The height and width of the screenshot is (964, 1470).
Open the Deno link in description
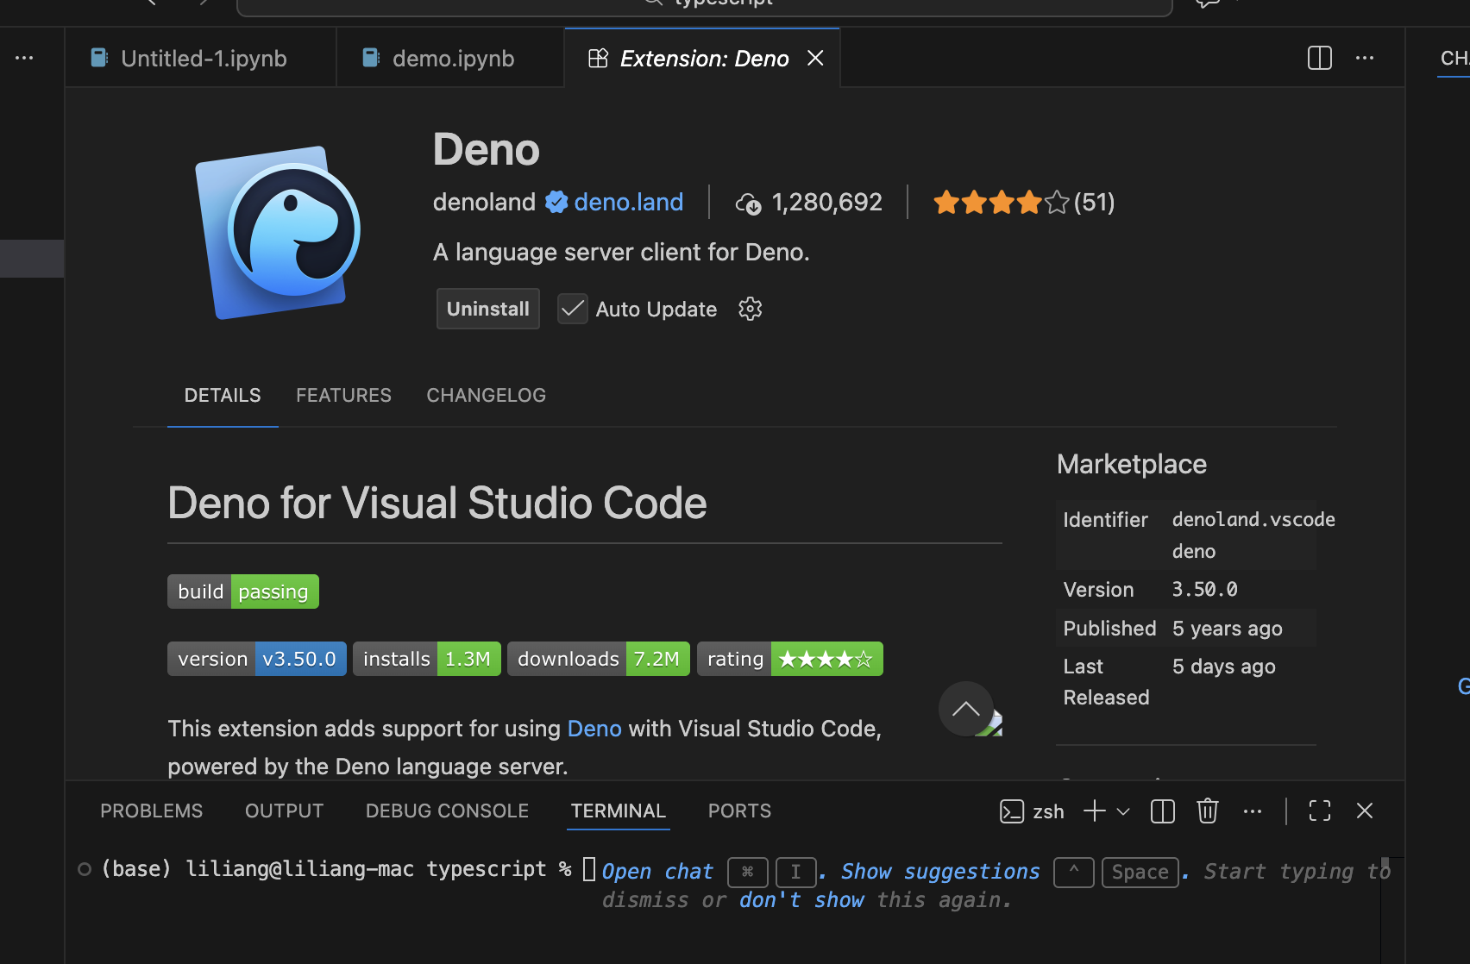coord(594,729)
